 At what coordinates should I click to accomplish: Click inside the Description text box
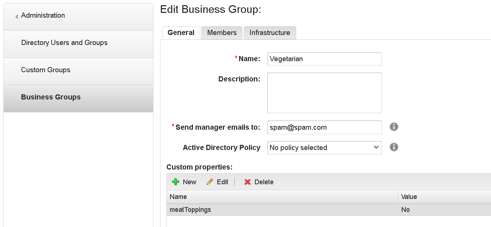pos(324,92)
